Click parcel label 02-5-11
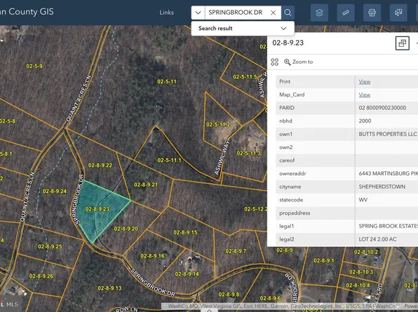Screen dimensions: 418x312 coord(167,82)
